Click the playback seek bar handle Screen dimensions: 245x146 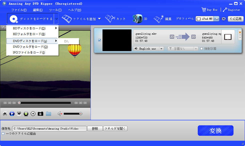[x=19, y=103]
